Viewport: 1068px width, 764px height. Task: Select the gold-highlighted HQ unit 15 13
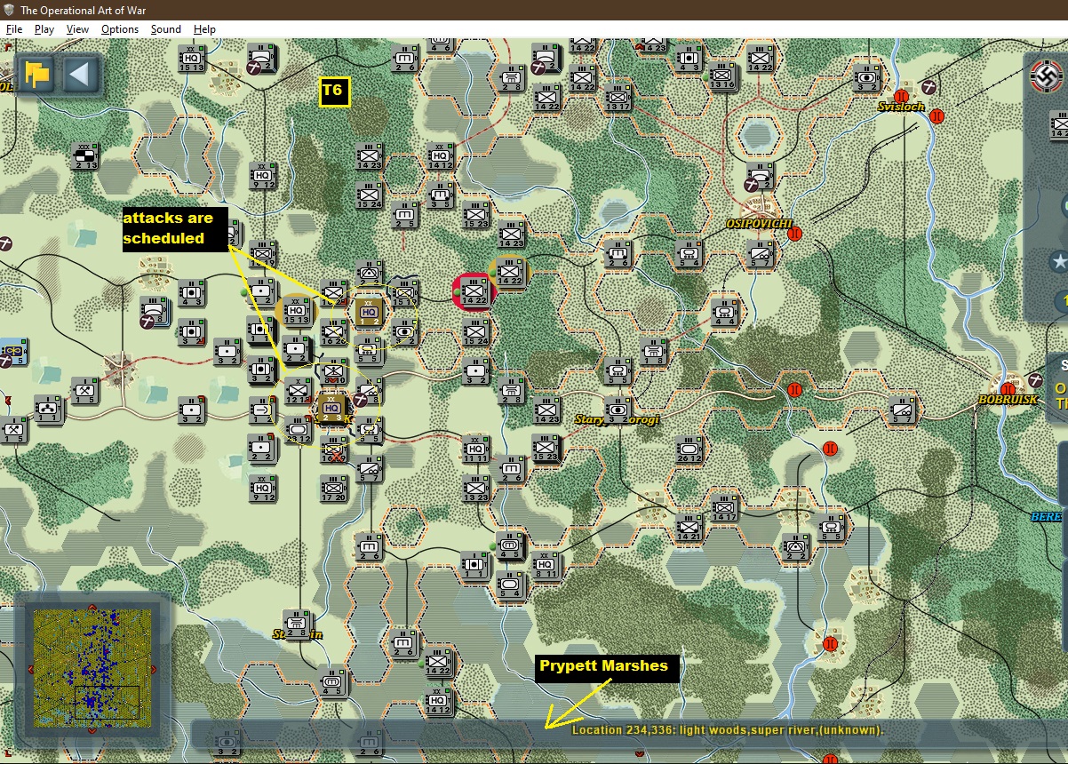coord(296,312)
